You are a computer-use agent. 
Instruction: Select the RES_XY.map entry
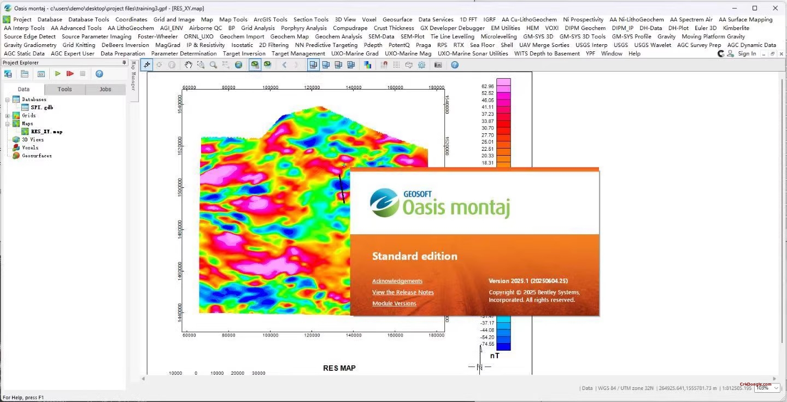[x=46, y=132]
